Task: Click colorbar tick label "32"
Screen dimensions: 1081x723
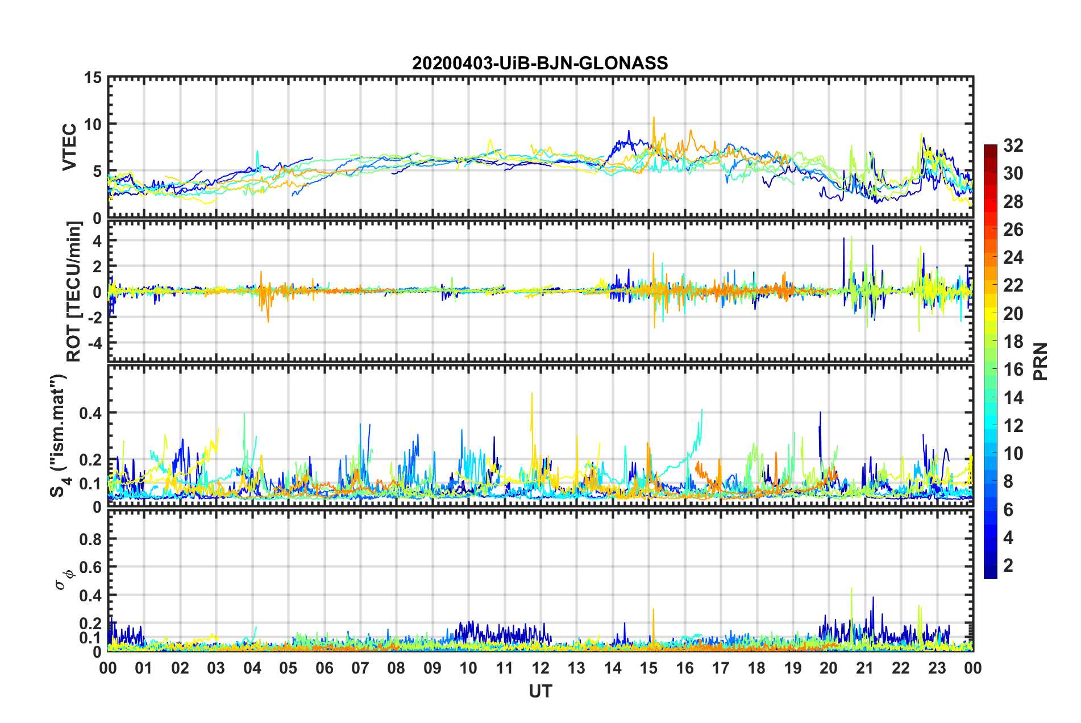Action: (x=1013, y=146)
